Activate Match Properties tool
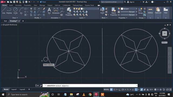Viewport: 173px width, 97px height. 114,12
